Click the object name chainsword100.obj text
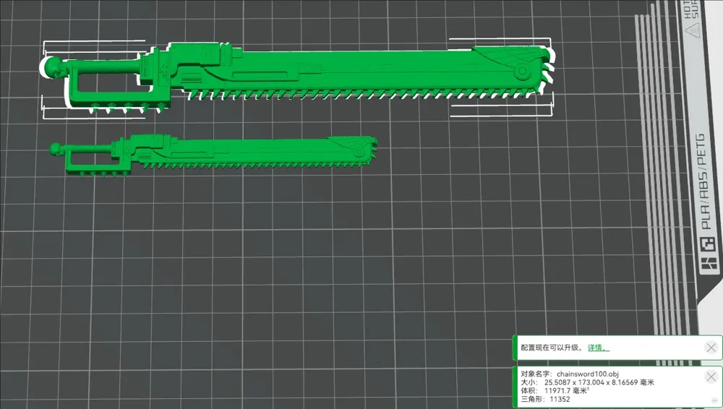Image resolution: width=723 pixels, height=409 pixels. pyautogui.click(x=587, y=374)
